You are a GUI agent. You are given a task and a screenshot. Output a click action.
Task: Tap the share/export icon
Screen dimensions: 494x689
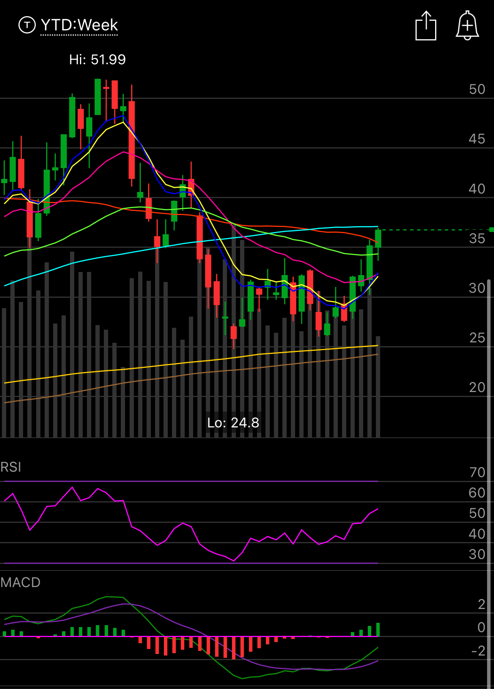(426, 26)
